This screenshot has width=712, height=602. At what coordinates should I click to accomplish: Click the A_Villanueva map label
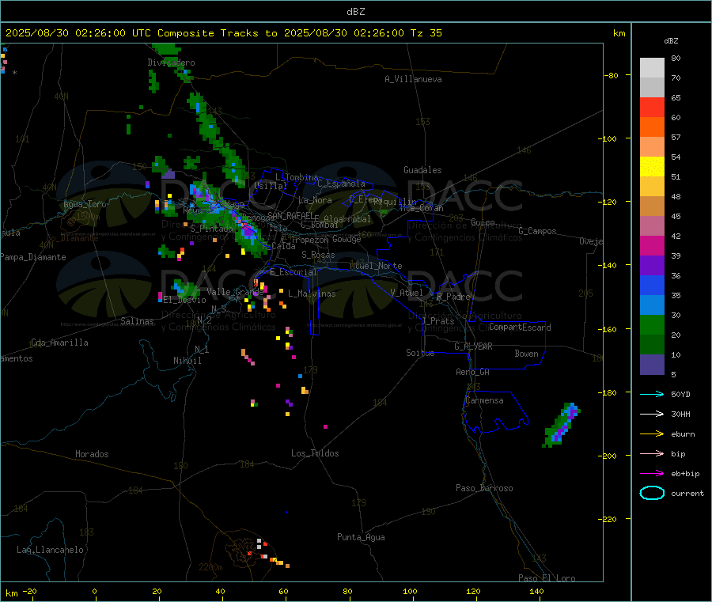pyautogui.click(x=413, y=79)
